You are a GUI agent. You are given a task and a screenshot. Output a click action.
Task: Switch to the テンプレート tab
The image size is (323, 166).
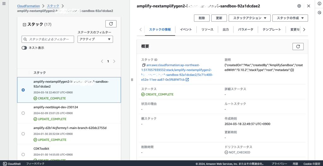pyautogui.click(x=272, y=29)
